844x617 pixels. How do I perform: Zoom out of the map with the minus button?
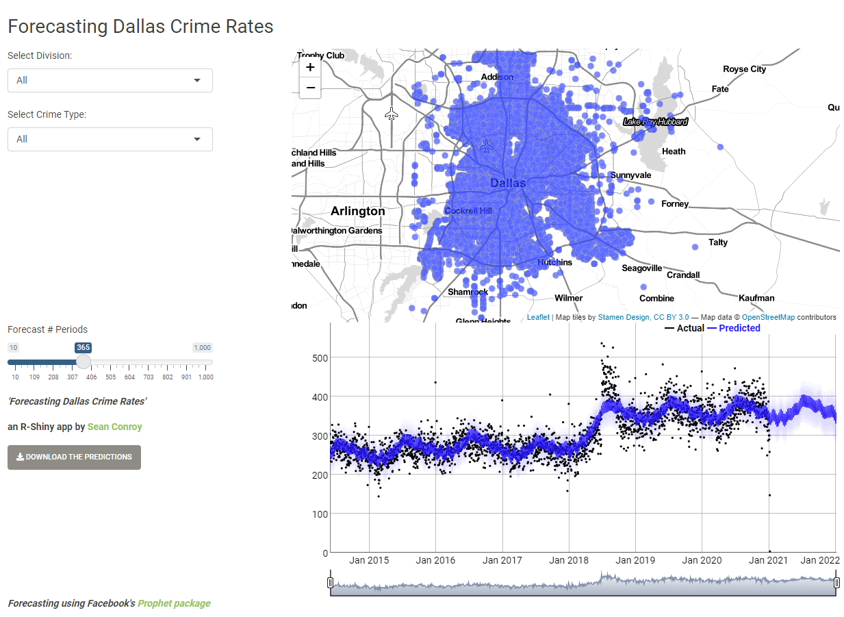(310, 88)
